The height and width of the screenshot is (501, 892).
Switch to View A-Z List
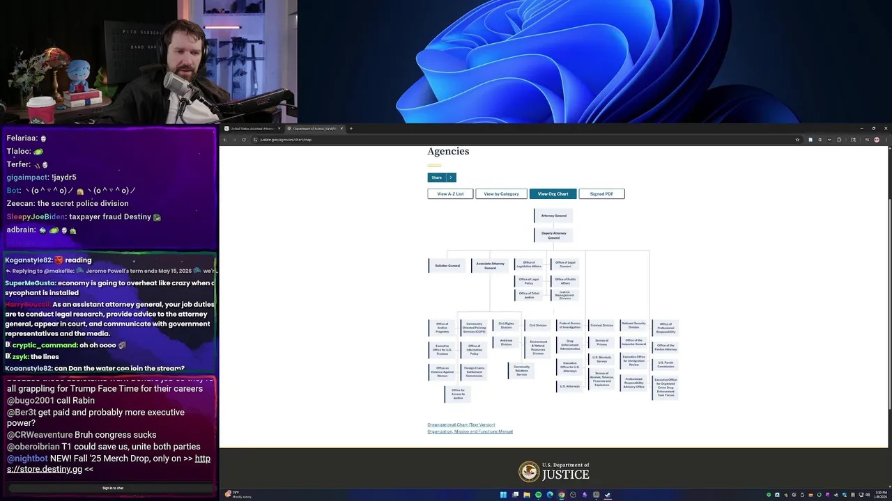450,193
